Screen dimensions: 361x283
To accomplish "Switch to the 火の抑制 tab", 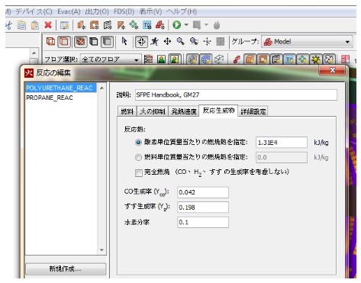I will (153, 111).
